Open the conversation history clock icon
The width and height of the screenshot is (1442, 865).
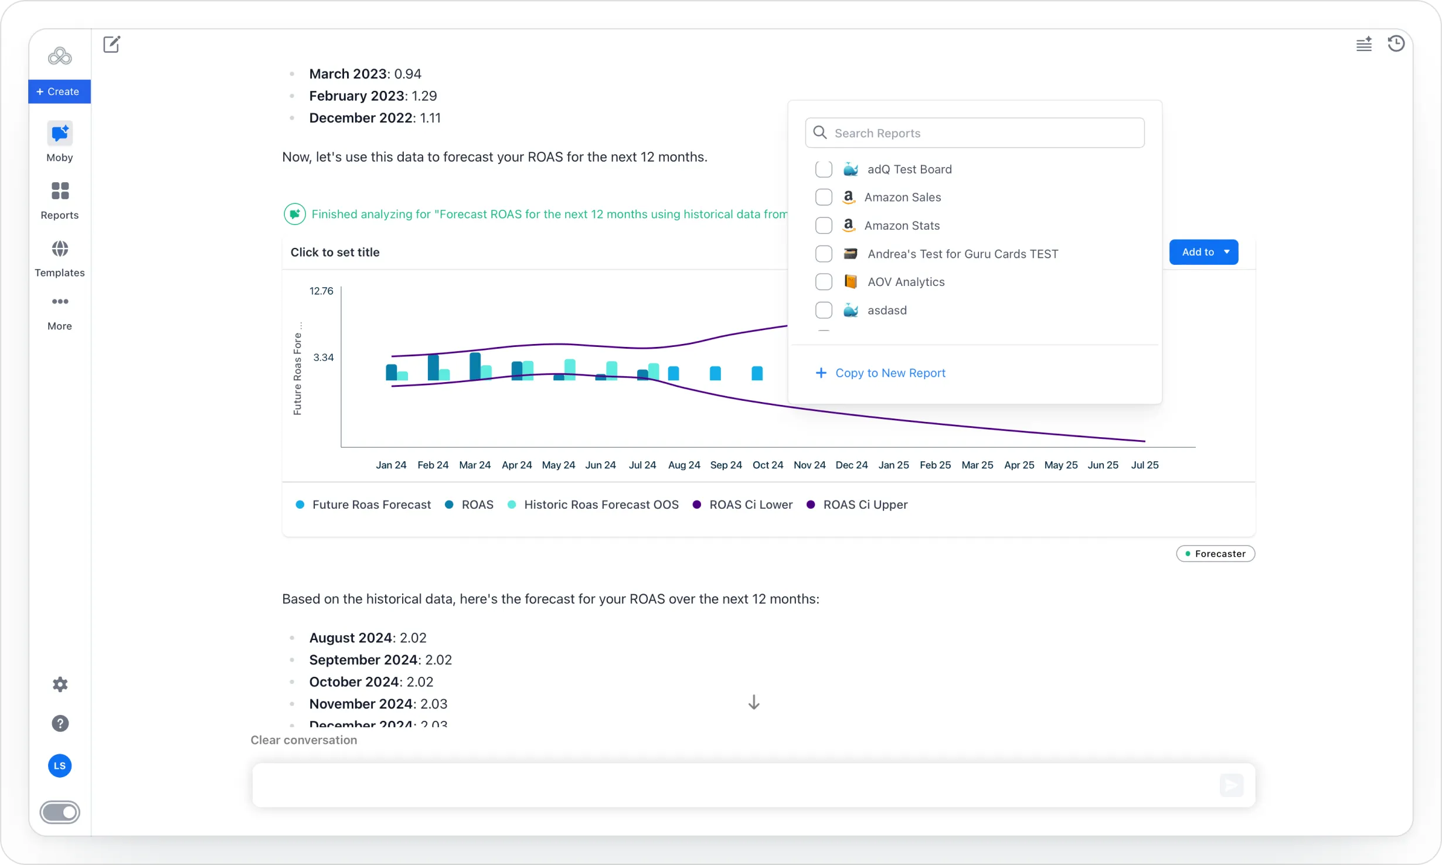pyautogui.click(x=1396, y=44)
